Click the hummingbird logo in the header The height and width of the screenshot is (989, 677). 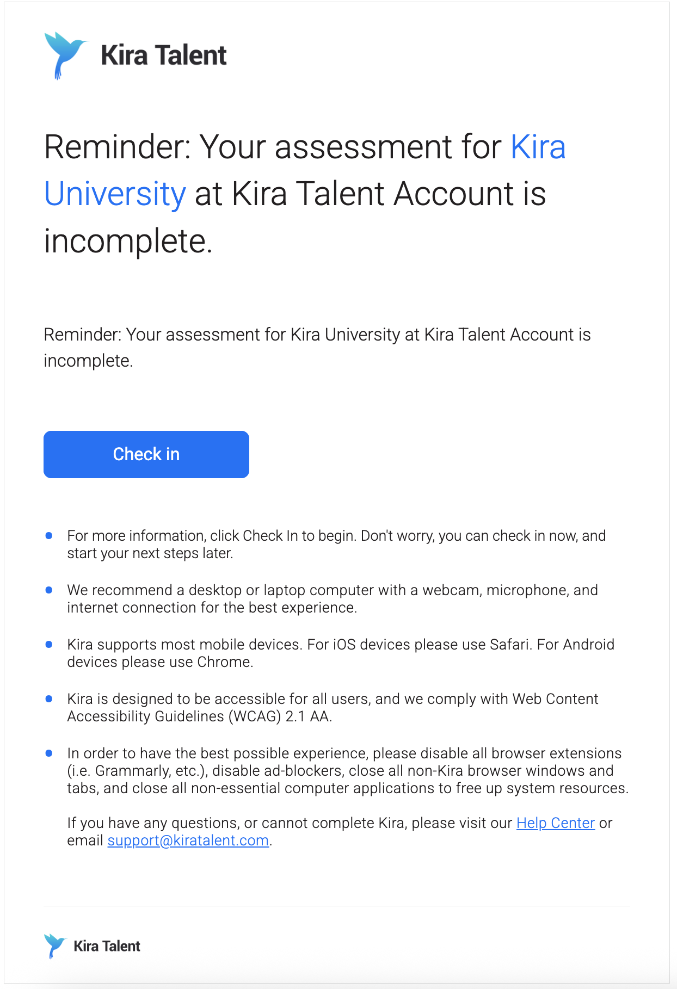click(x=66, y=55)
